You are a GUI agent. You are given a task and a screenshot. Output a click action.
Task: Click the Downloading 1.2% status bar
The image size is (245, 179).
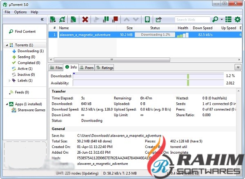(155, 35)
